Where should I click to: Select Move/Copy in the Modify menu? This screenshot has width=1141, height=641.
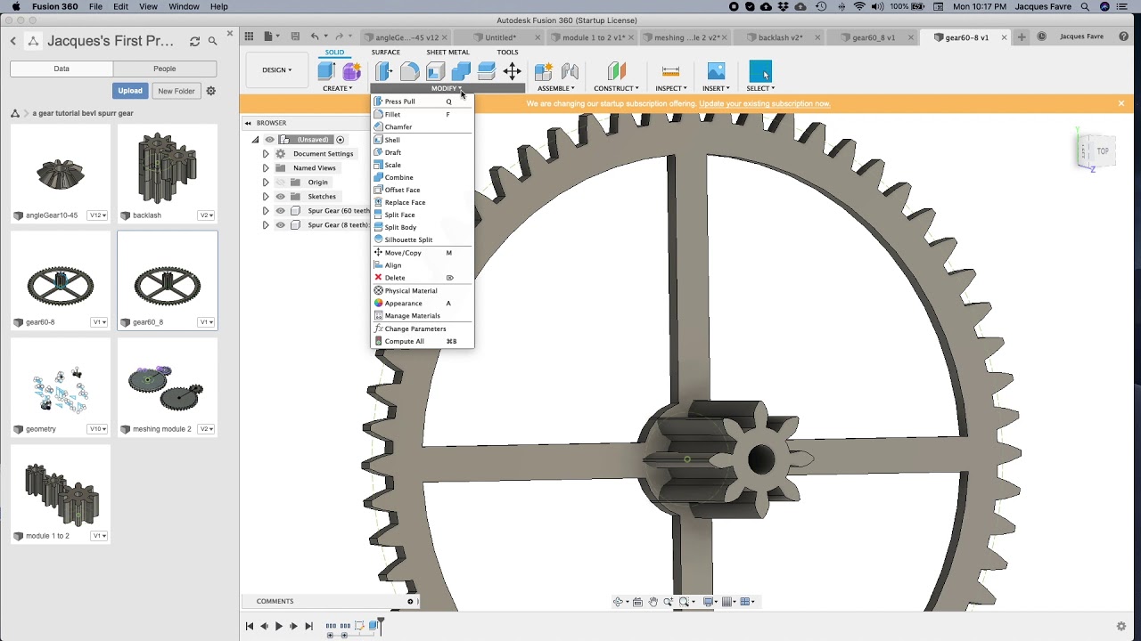point(422,253)
